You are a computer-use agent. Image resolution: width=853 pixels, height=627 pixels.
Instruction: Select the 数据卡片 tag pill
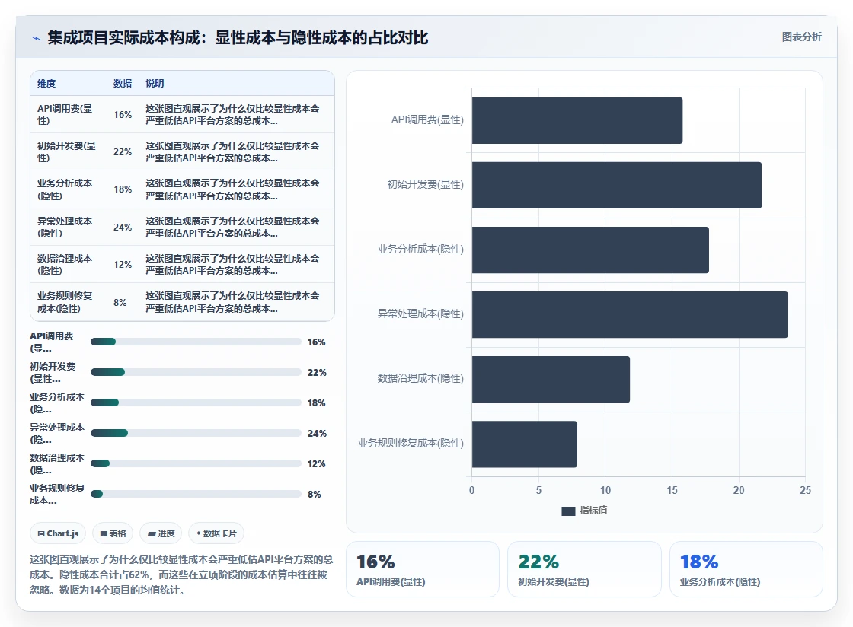click(x=216, y=533)
